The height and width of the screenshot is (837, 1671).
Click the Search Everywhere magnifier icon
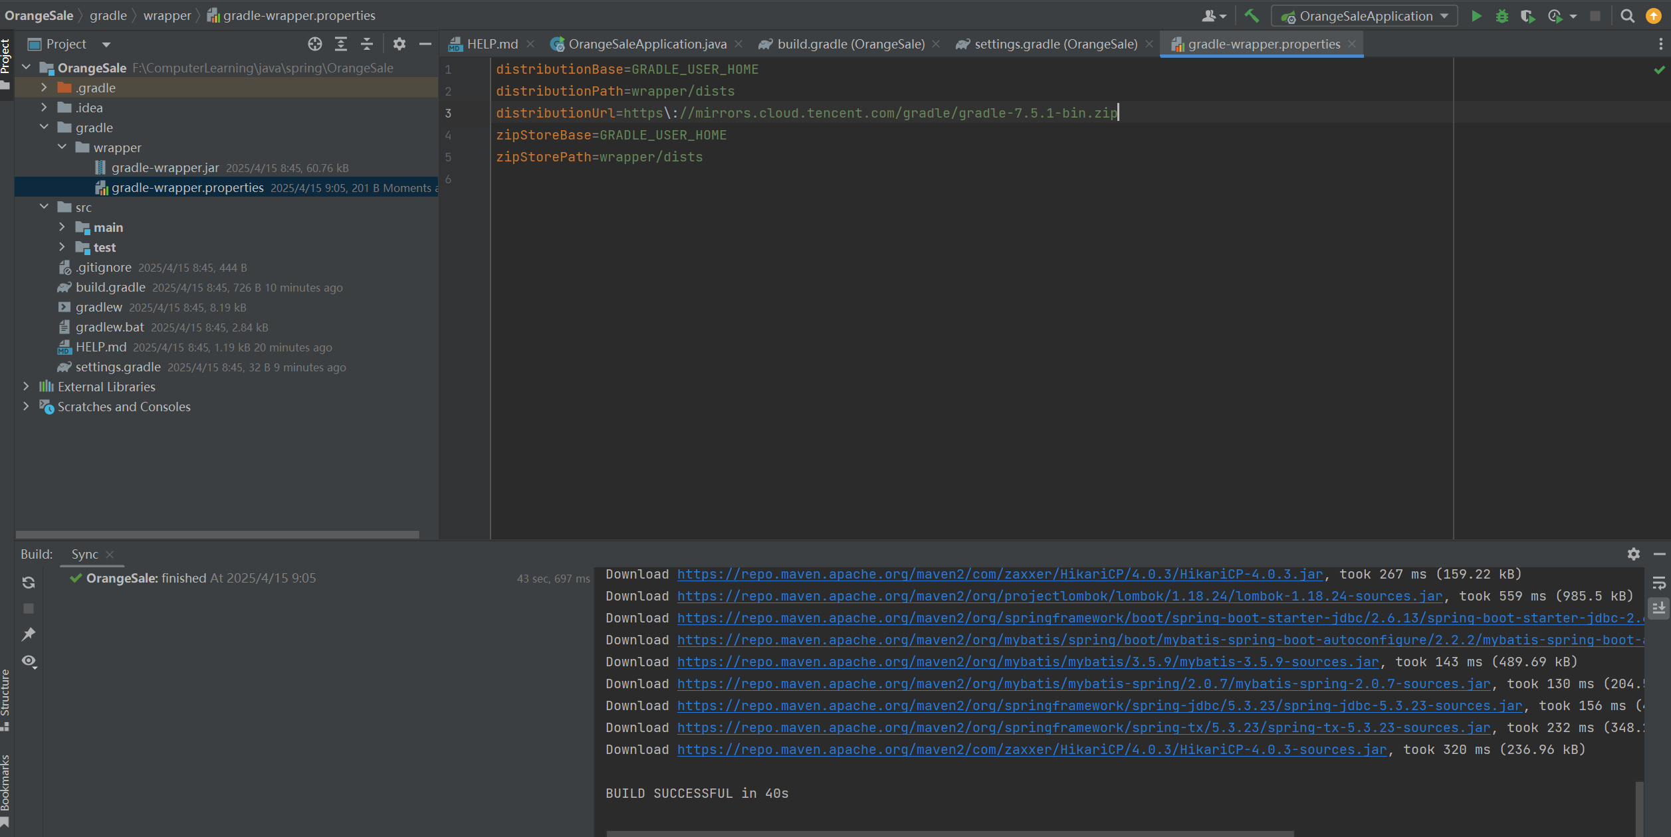tap(1627, 16)
